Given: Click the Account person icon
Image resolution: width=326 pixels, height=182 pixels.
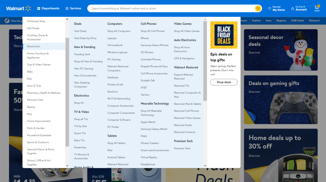Looking at the screenshot, I should click(x=293, y=9).
